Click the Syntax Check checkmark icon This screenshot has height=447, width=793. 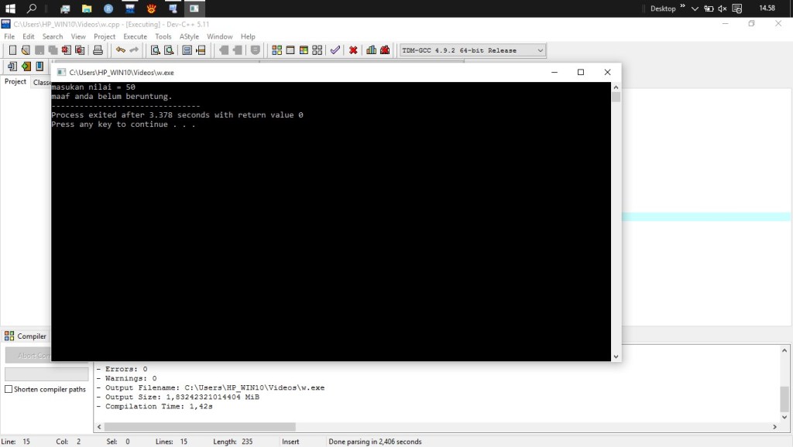335,50
